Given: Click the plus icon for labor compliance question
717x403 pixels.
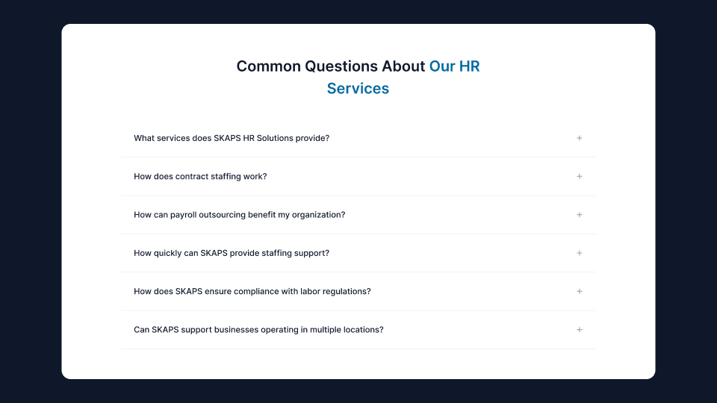Looking at the screenshot, I should click(x=579, y=291).
